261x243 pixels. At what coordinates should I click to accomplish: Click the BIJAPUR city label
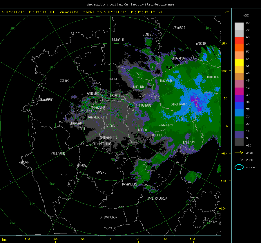click(118, 40)
